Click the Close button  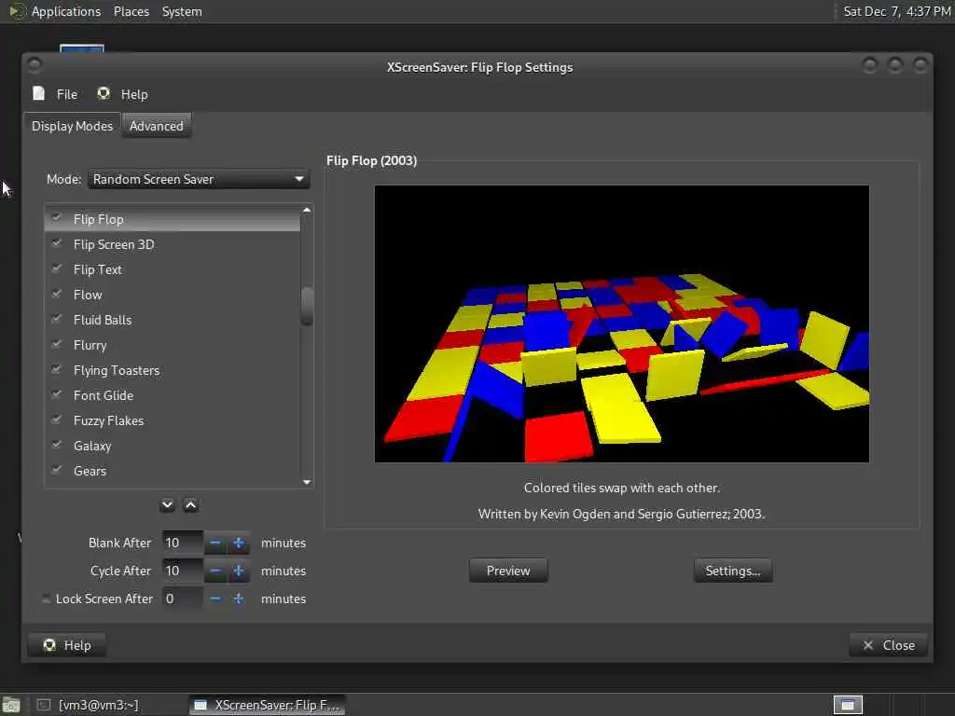point(889,645)
